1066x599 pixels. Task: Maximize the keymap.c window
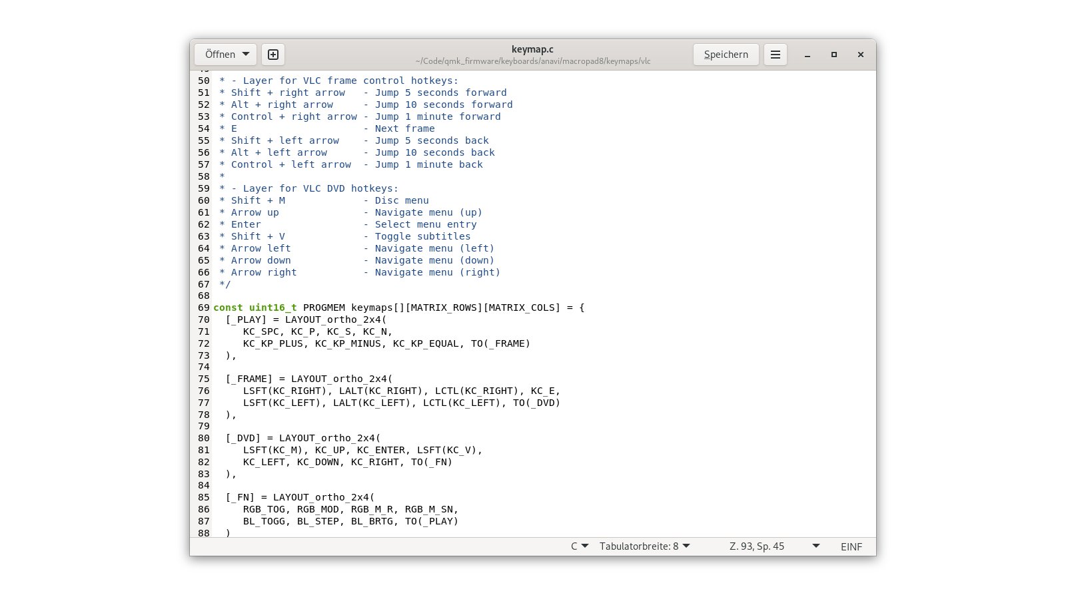click(x=834, y=55)
